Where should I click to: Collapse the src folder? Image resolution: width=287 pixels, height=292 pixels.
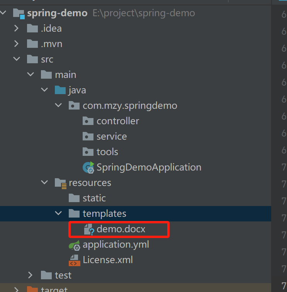16,59
